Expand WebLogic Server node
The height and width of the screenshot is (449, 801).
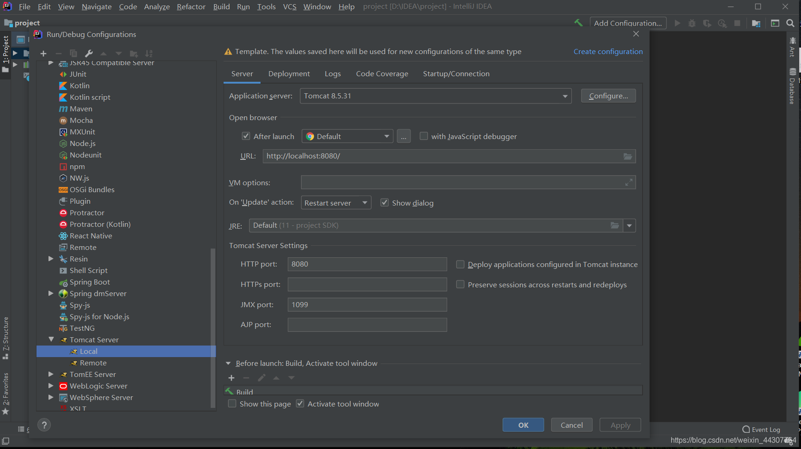click(x=51, y=386)
